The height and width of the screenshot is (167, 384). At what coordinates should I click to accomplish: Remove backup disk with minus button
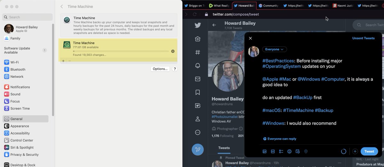tap(69, 60)
